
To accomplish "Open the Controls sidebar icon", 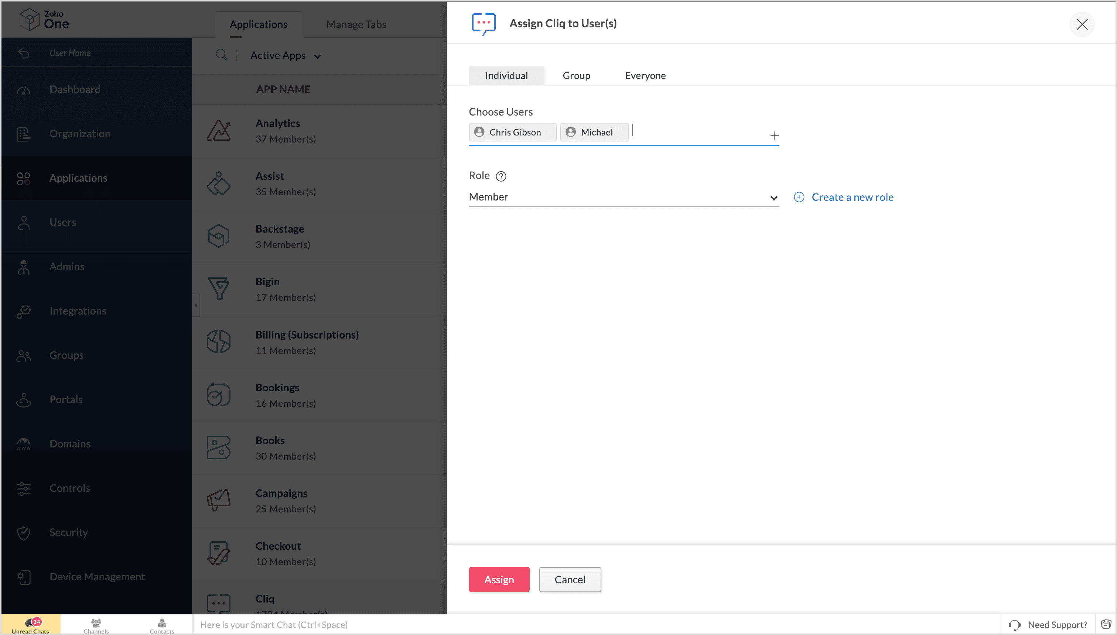I will pyautogui.click(x=24, y=488).
